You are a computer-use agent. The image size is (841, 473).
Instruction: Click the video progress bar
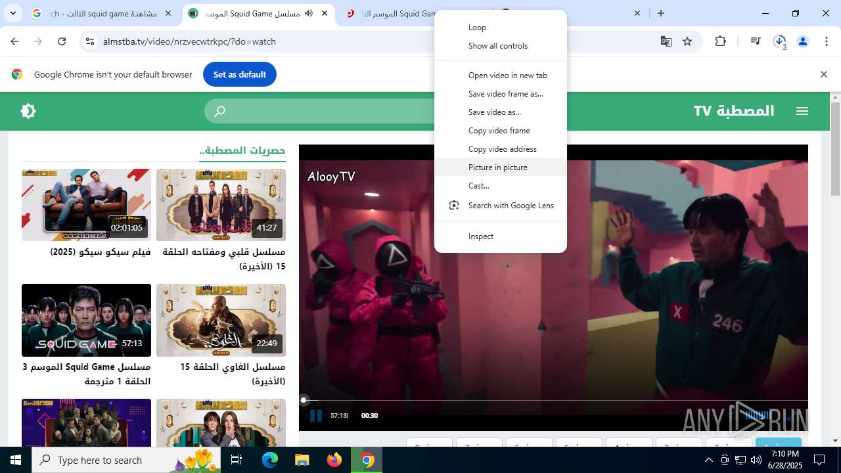pos(553,400)
